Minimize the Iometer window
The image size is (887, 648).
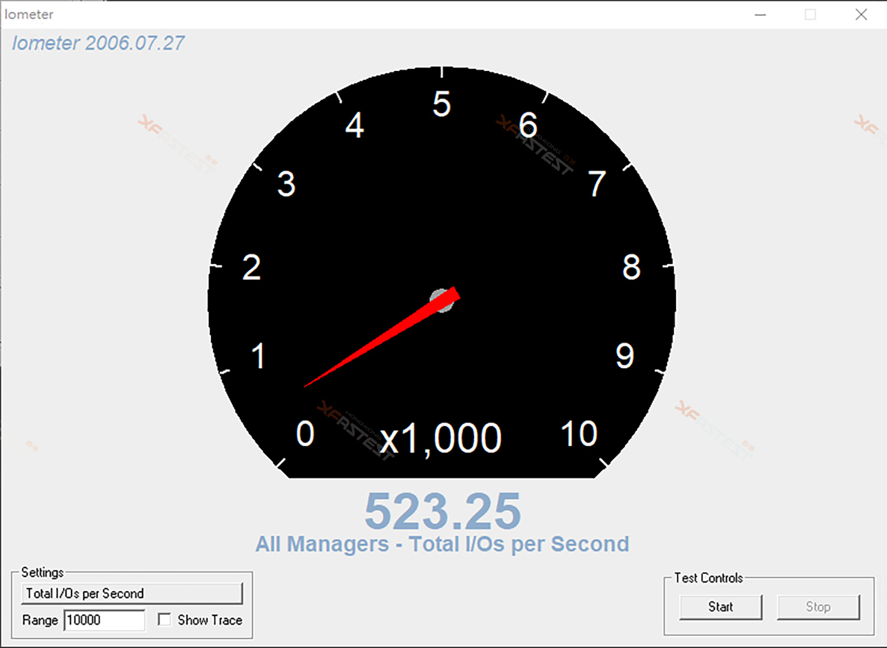[x=760, y=15]
